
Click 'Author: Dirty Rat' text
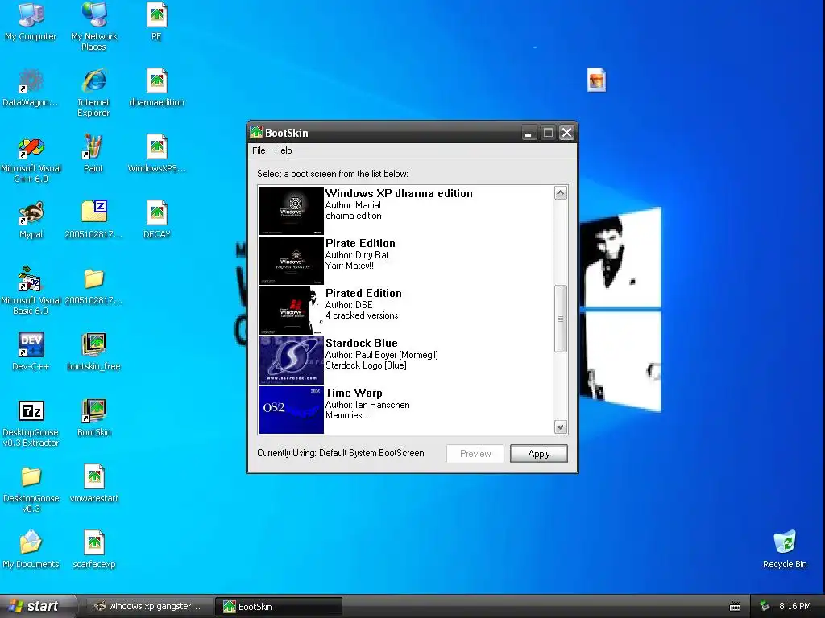(x=357, y=255)
